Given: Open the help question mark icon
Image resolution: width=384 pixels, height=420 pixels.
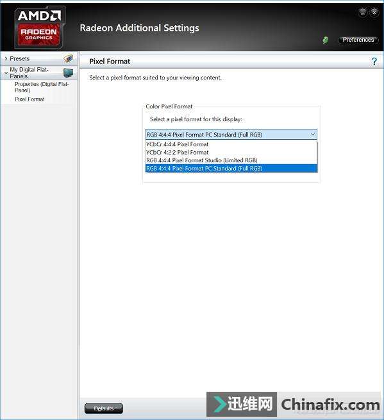Looking at the screenshot, I should 374,62.
